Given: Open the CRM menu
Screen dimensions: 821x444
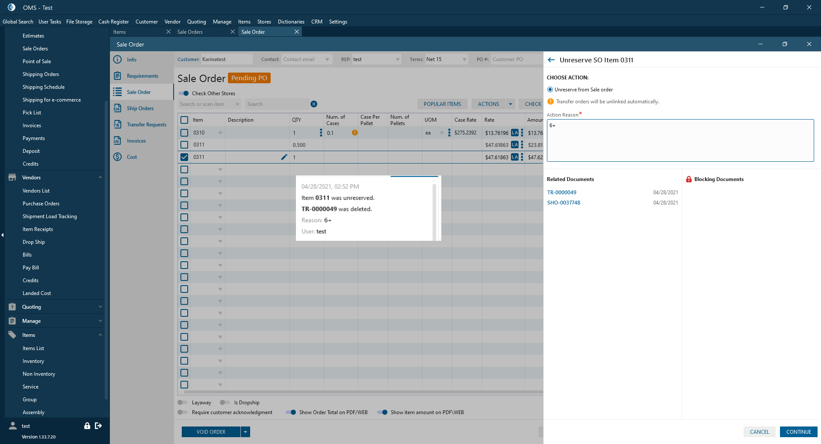Looking at the screenshot, I should [x=317, y=22].
